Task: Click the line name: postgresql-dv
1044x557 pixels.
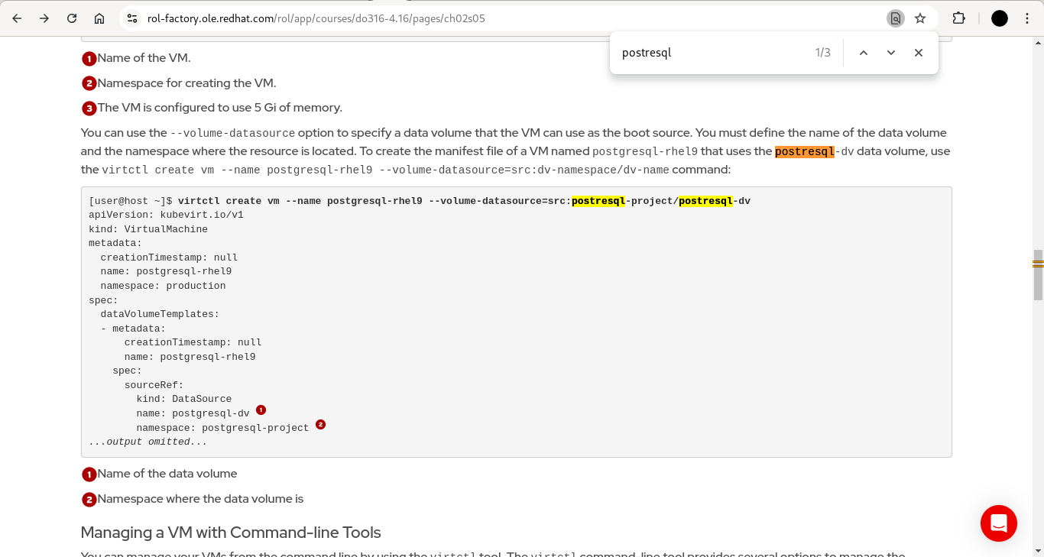Action: (193, 413)
